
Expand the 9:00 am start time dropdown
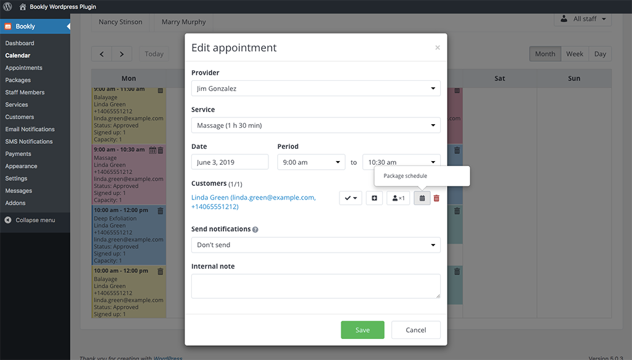311,162
